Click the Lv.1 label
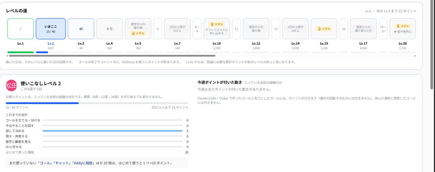The width and height of the screenshot is (435, 172). (x=21, y=43)
